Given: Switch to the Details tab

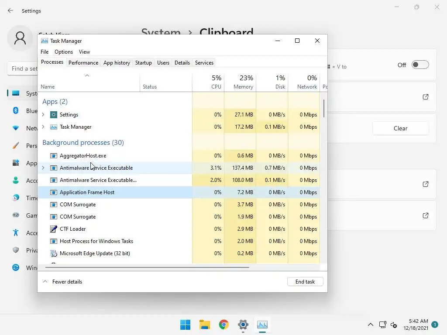Looking at the screenshot, I should point(182,63).
